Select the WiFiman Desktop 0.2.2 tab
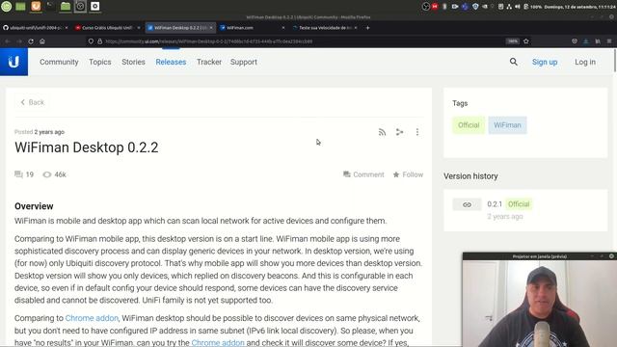 click(180, 28)
